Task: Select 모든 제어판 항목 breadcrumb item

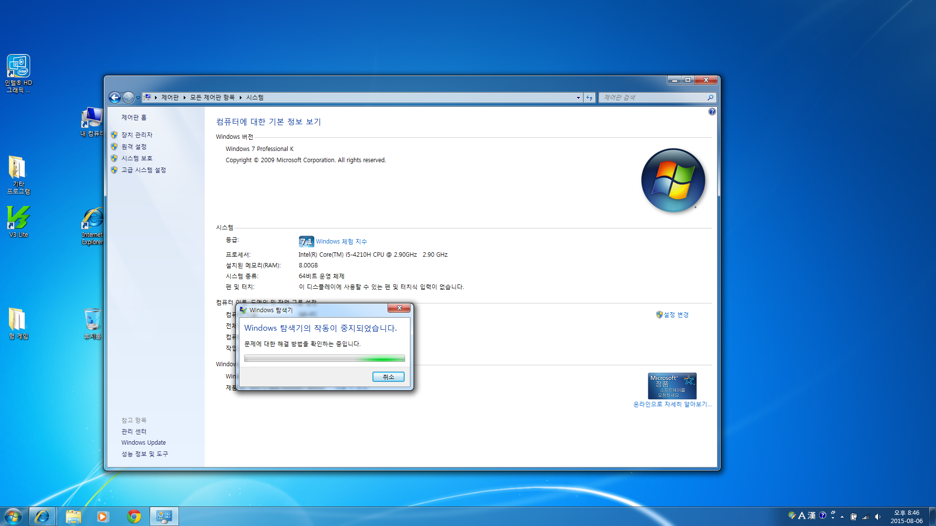Action: coord(212,97)
